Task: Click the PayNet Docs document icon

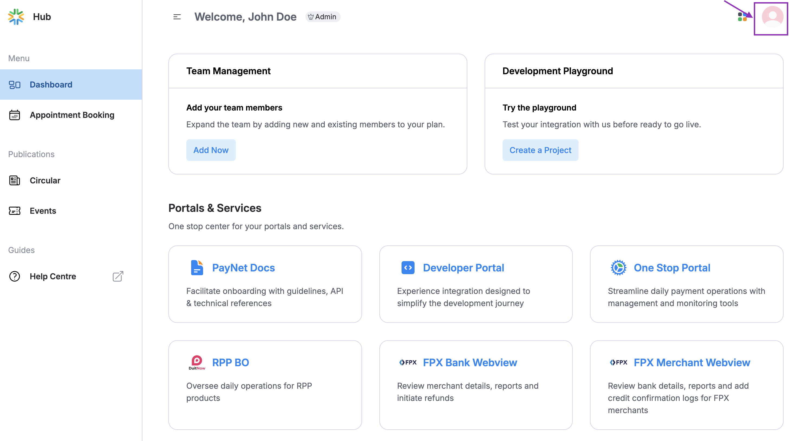Action: 197,268
